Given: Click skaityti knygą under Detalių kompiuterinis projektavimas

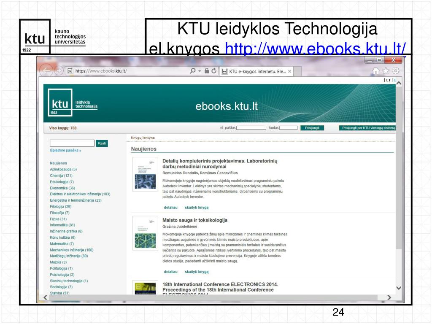Looking at the screenshot, I should point(197,208).
